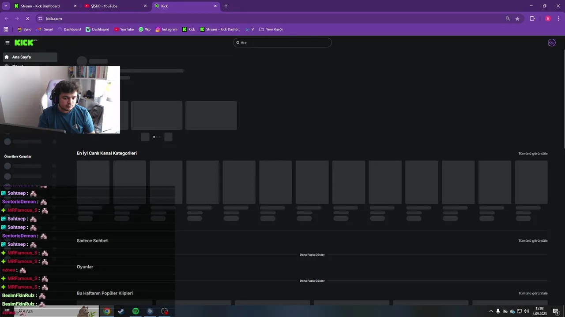Open a new browser tab
The height and width of the screenshot is (317, 565).
pos(226,6)
